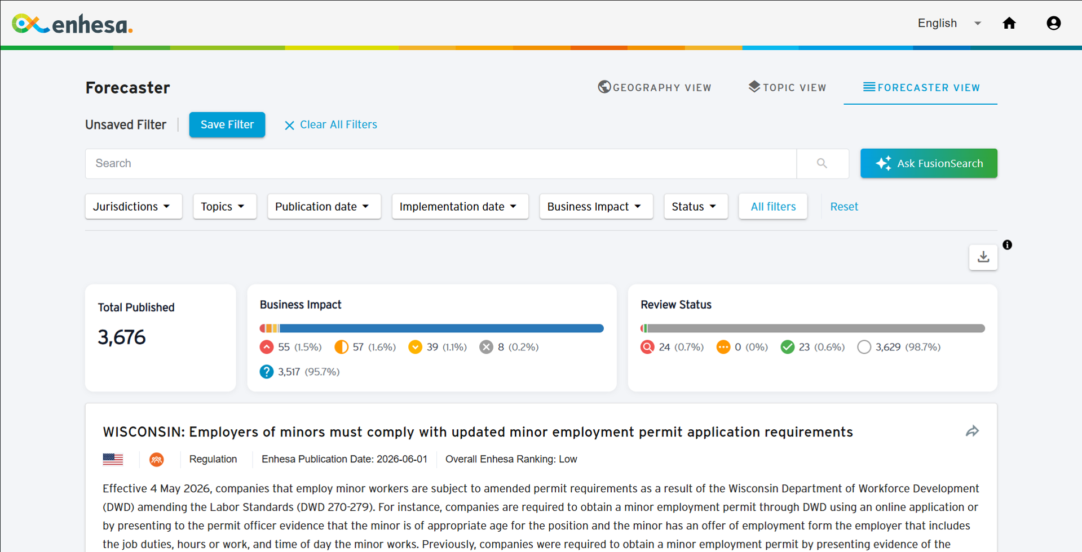Click the download export icon
The image size is (1082, 552).
(x=983, y=257)
